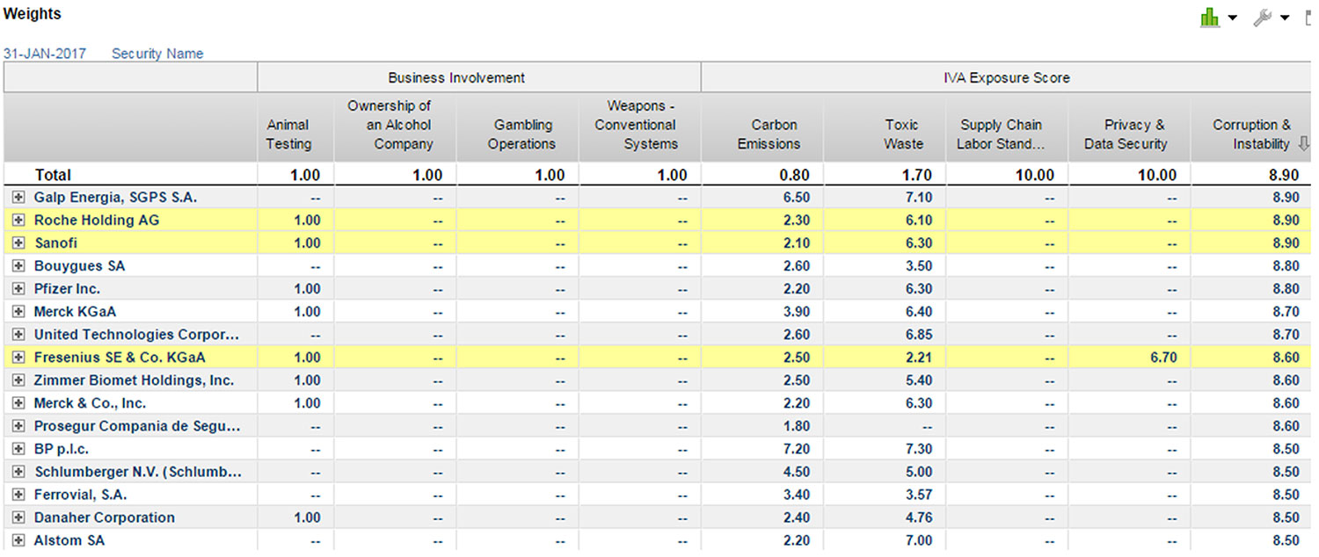Expand the Pfizer Inc. row
The image size is (1319, 557).
point(18,289)
